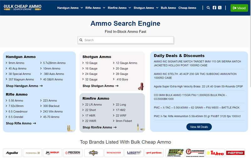
Task: Select Rifle Ammo in the navigation bar
Action: [x=93, y=8]
